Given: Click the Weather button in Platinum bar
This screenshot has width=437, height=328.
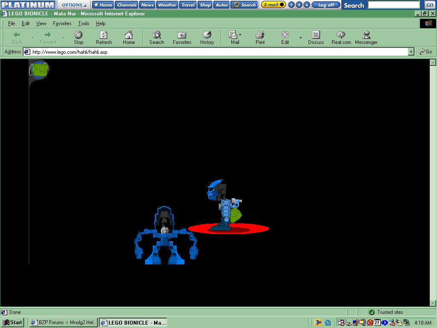Looking at the screenshot, I should pyautogui.click(x=167, y=5).
